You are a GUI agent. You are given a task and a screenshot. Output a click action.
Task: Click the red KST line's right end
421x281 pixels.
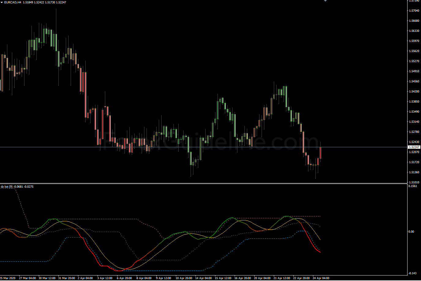[320, 252]
